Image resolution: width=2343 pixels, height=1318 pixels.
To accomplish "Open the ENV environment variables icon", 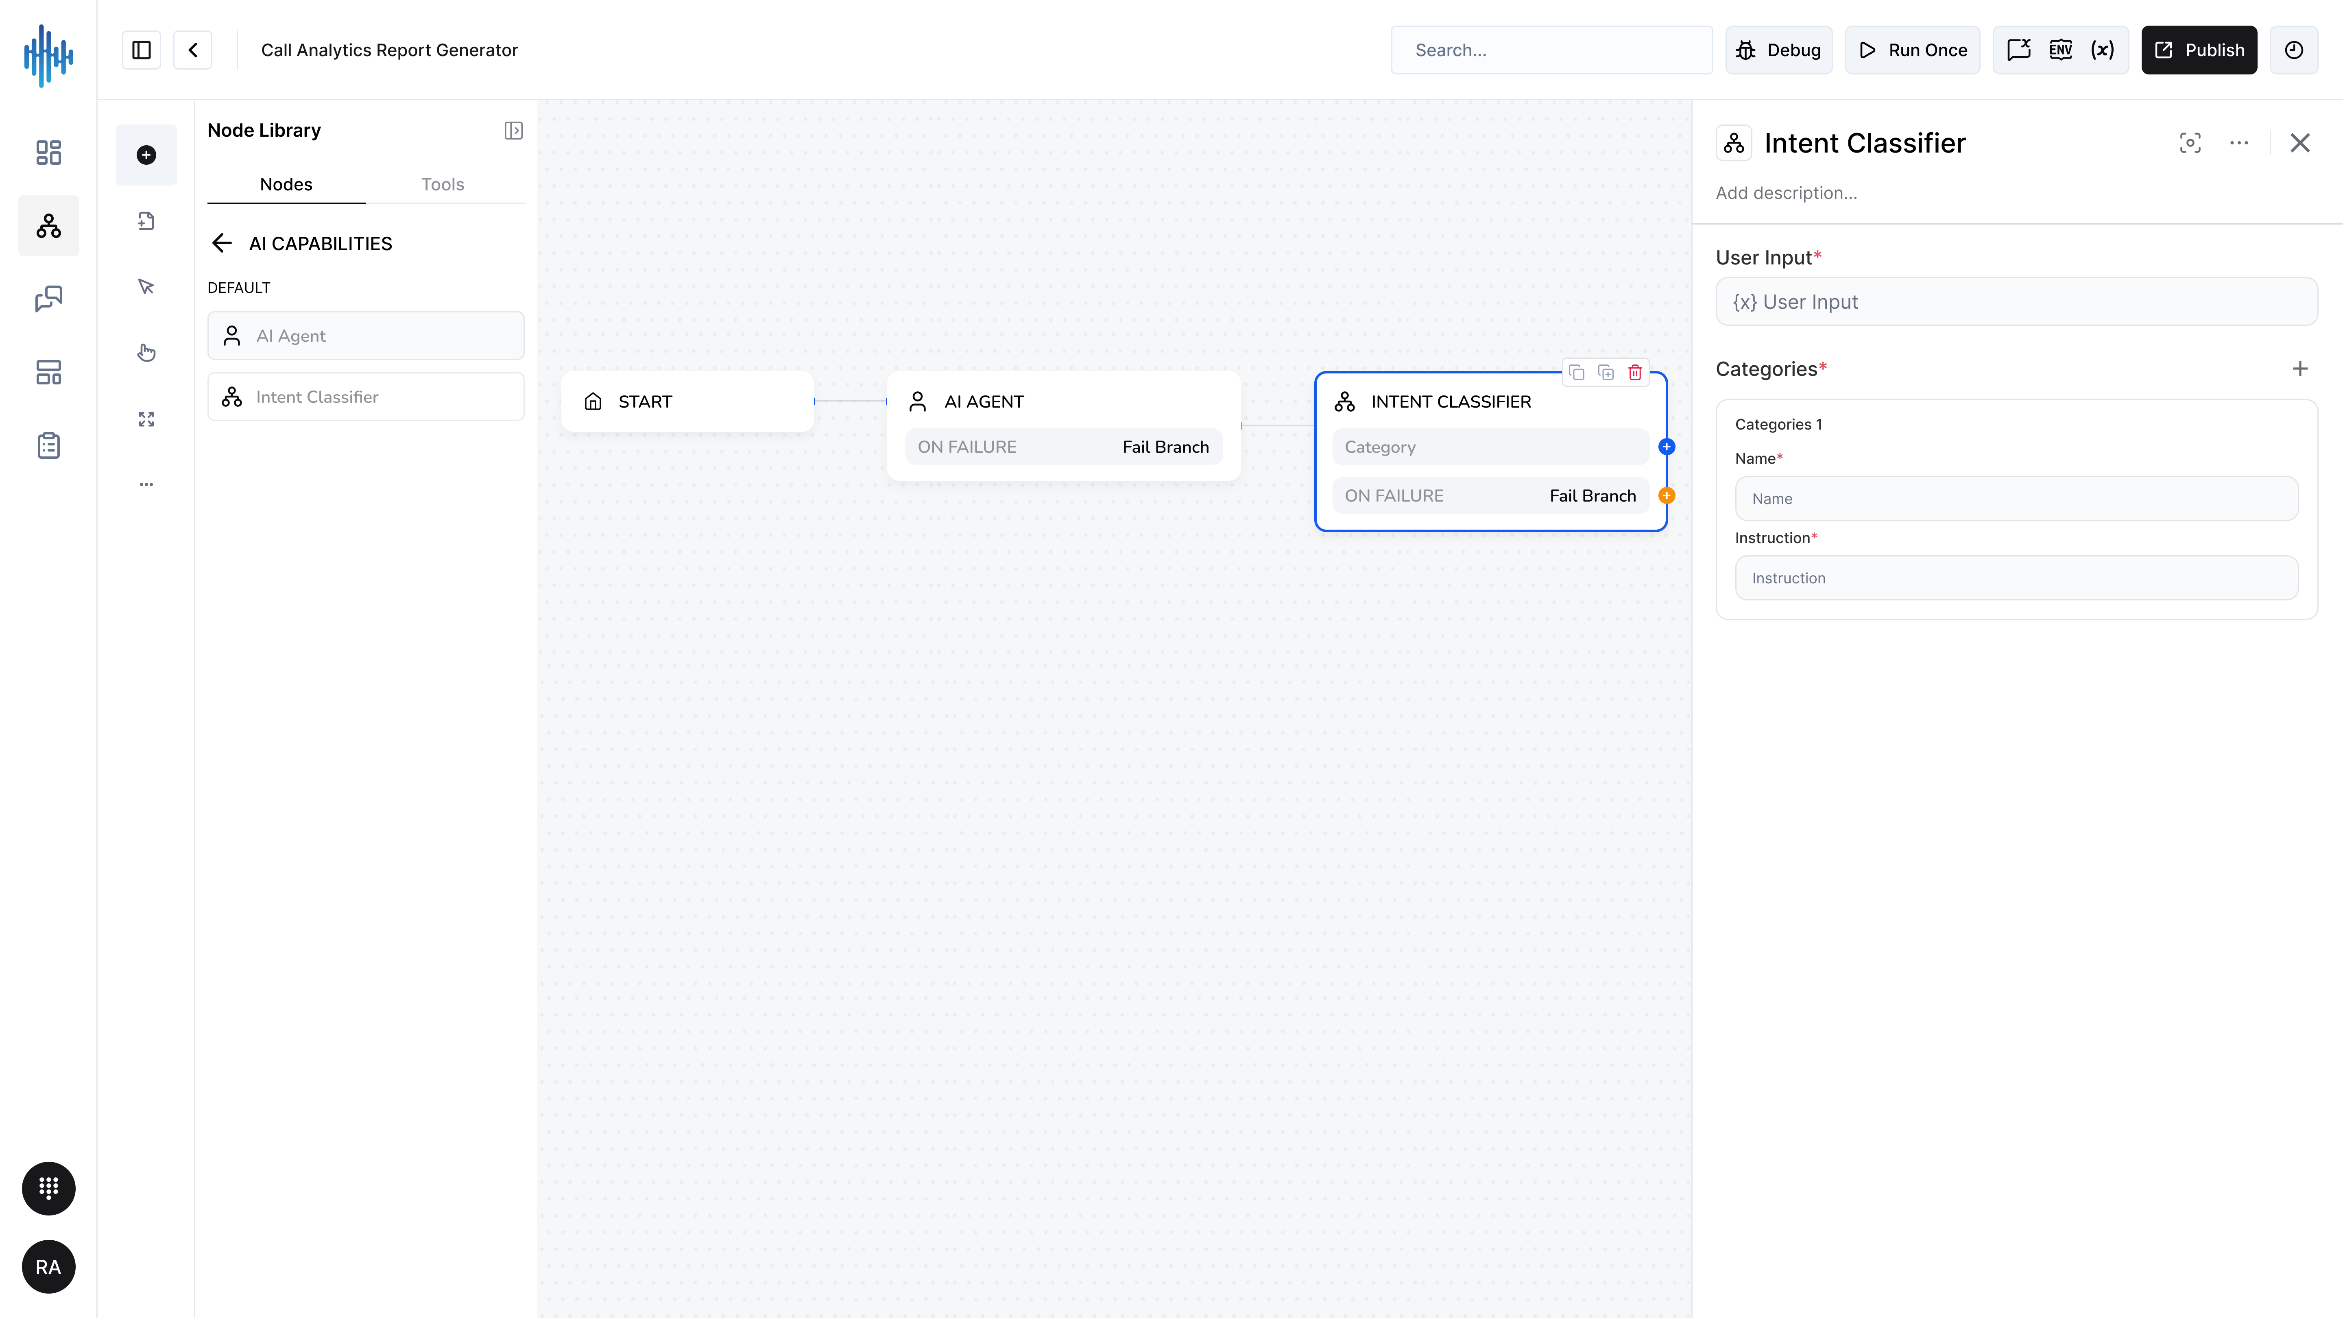I will coord(2061,50).
